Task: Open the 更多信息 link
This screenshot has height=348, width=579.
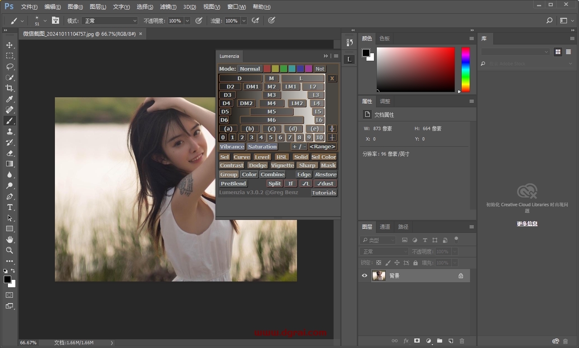Action: coord(527,224)
